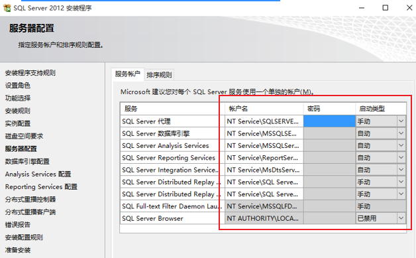Viewport: 416px width, 258px height.
Task: Click account name NT Service\MSSQLSE...
Action: [x=264, y=133]
